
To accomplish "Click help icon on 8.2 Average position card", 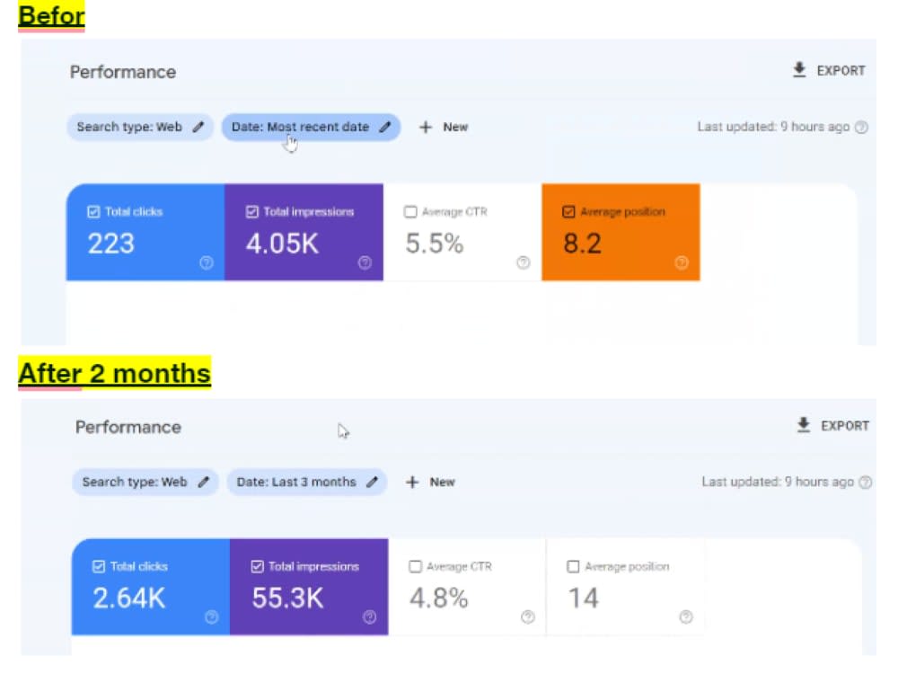I will point(682,262).
